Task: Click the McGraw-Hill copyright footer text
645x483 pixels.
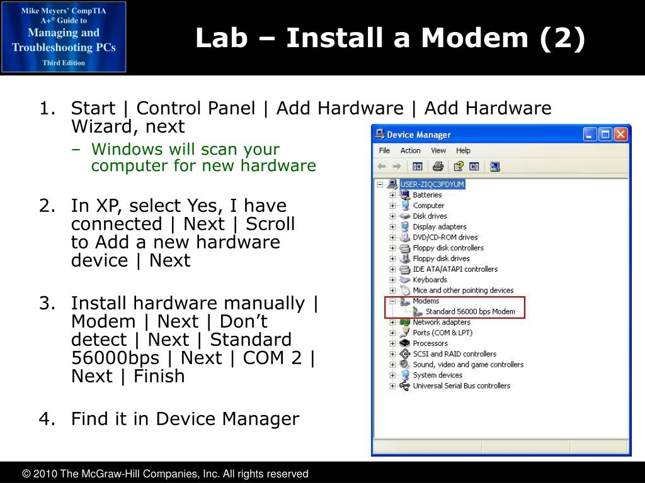Action: pos(165,474)
